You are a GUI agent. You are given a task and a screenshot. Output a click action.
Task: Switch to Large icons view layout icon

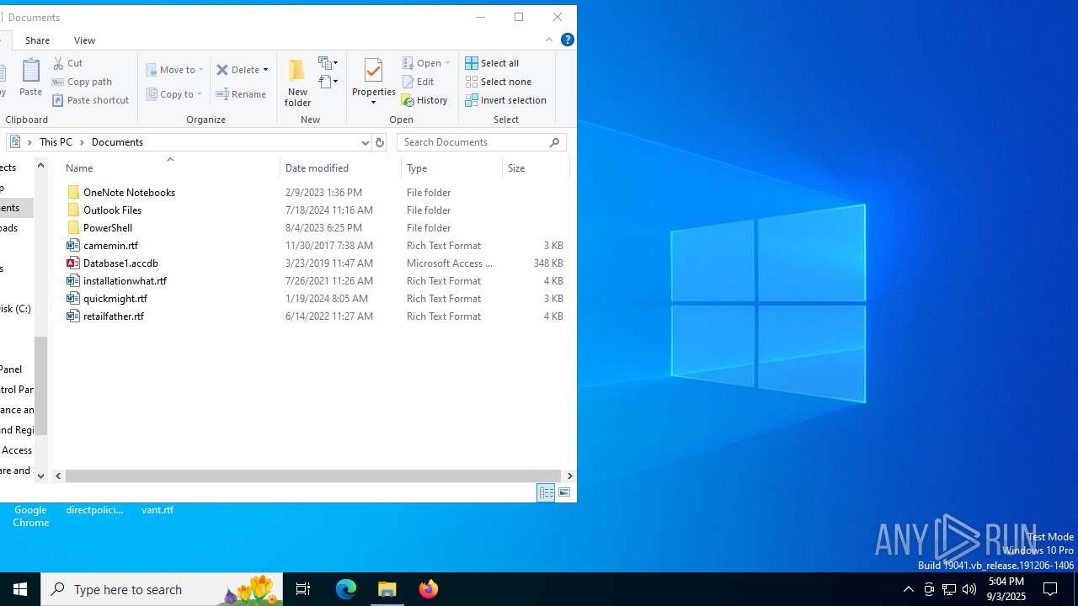[x=564, y=493]
